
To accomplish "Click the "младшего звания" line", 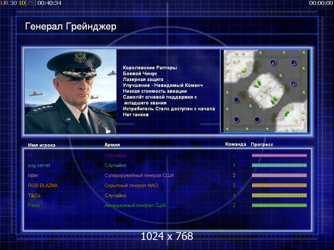I will pyautogui.click(x=145, y=103).
